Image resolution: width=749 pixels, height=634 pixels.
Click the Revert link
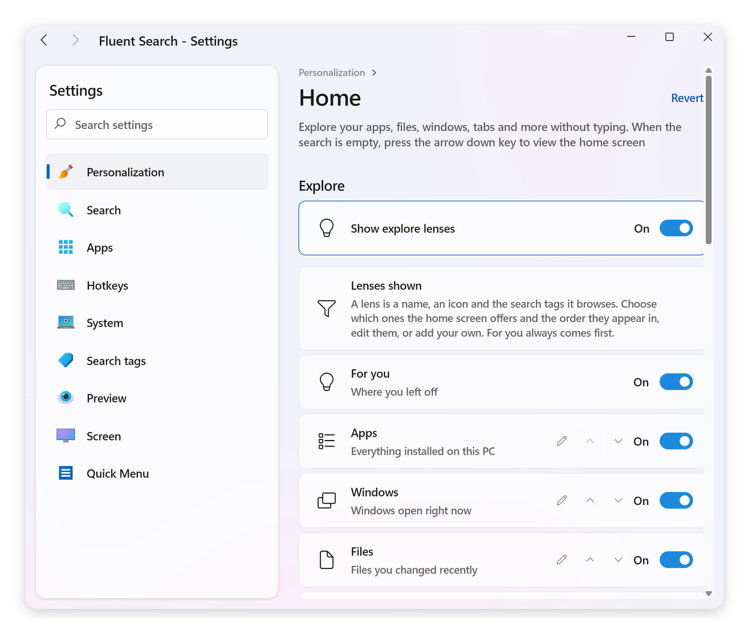click(x=687, y=98)
